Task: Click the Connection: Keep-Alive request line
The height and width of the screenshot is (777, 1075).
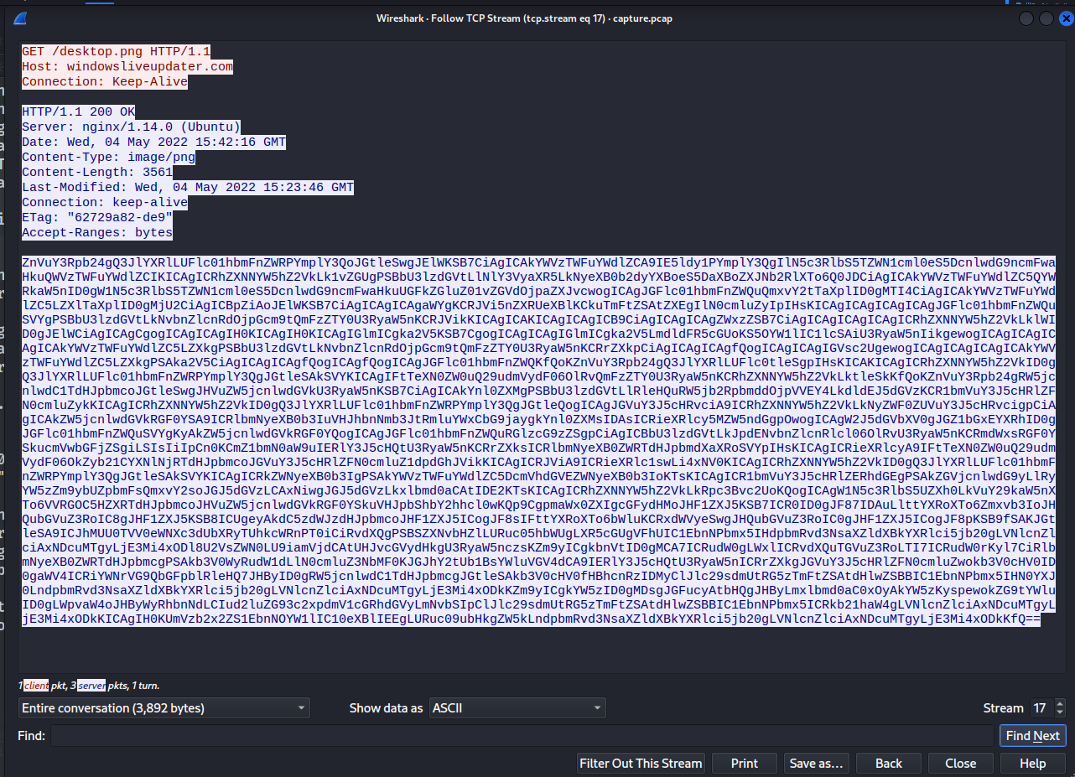Action: [x=105, y=81]
